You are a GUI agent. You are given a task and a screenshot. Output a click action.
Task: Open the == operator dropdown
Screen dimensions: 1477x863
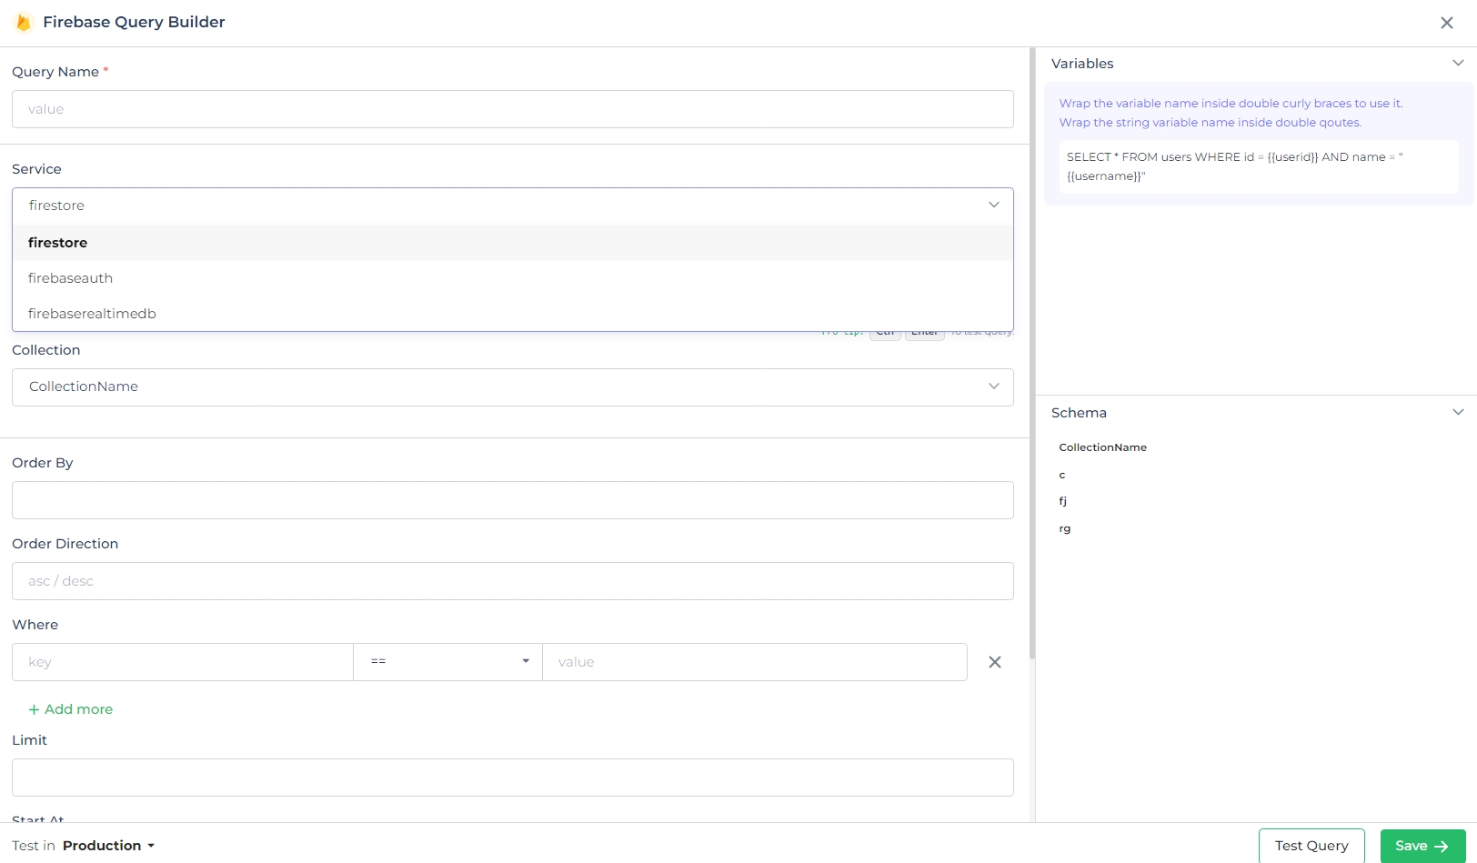[x=448, y=662]
